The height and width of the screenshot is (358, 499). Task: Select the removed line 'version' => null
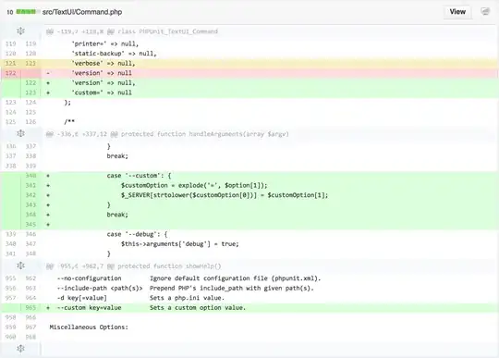click(249, 73)
